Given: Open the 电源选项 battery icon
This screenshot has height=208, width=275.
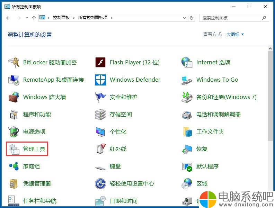Looking at the screenshot, I should [x=14, y=132].
